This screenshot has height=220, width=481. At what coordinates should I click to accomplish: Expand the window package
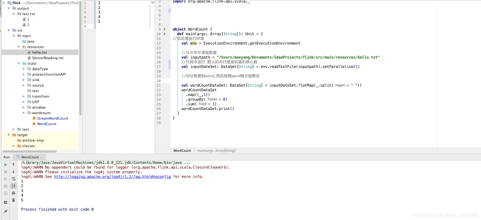point(24,107)
